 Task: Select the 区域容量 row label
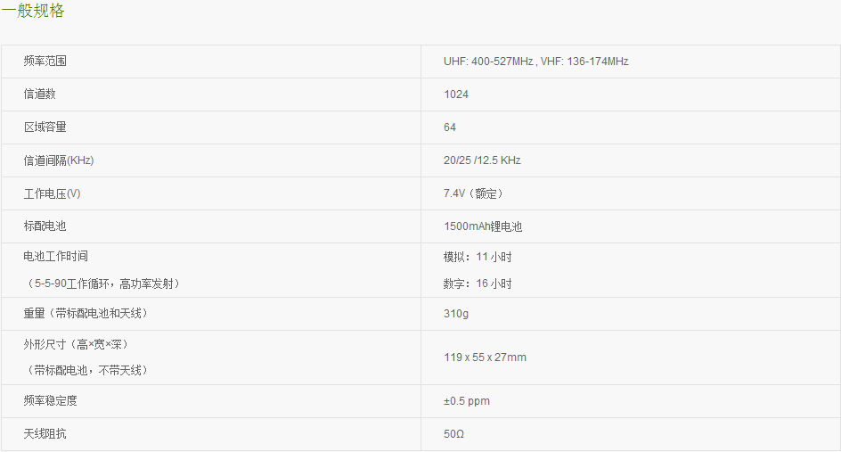click(x=45, y=127)
